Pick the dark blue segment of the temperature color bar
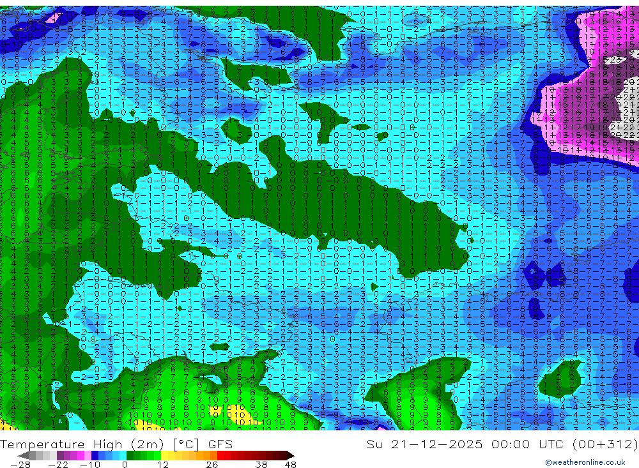The height and width of the screenshot is (468, 639). pos(95,455)
